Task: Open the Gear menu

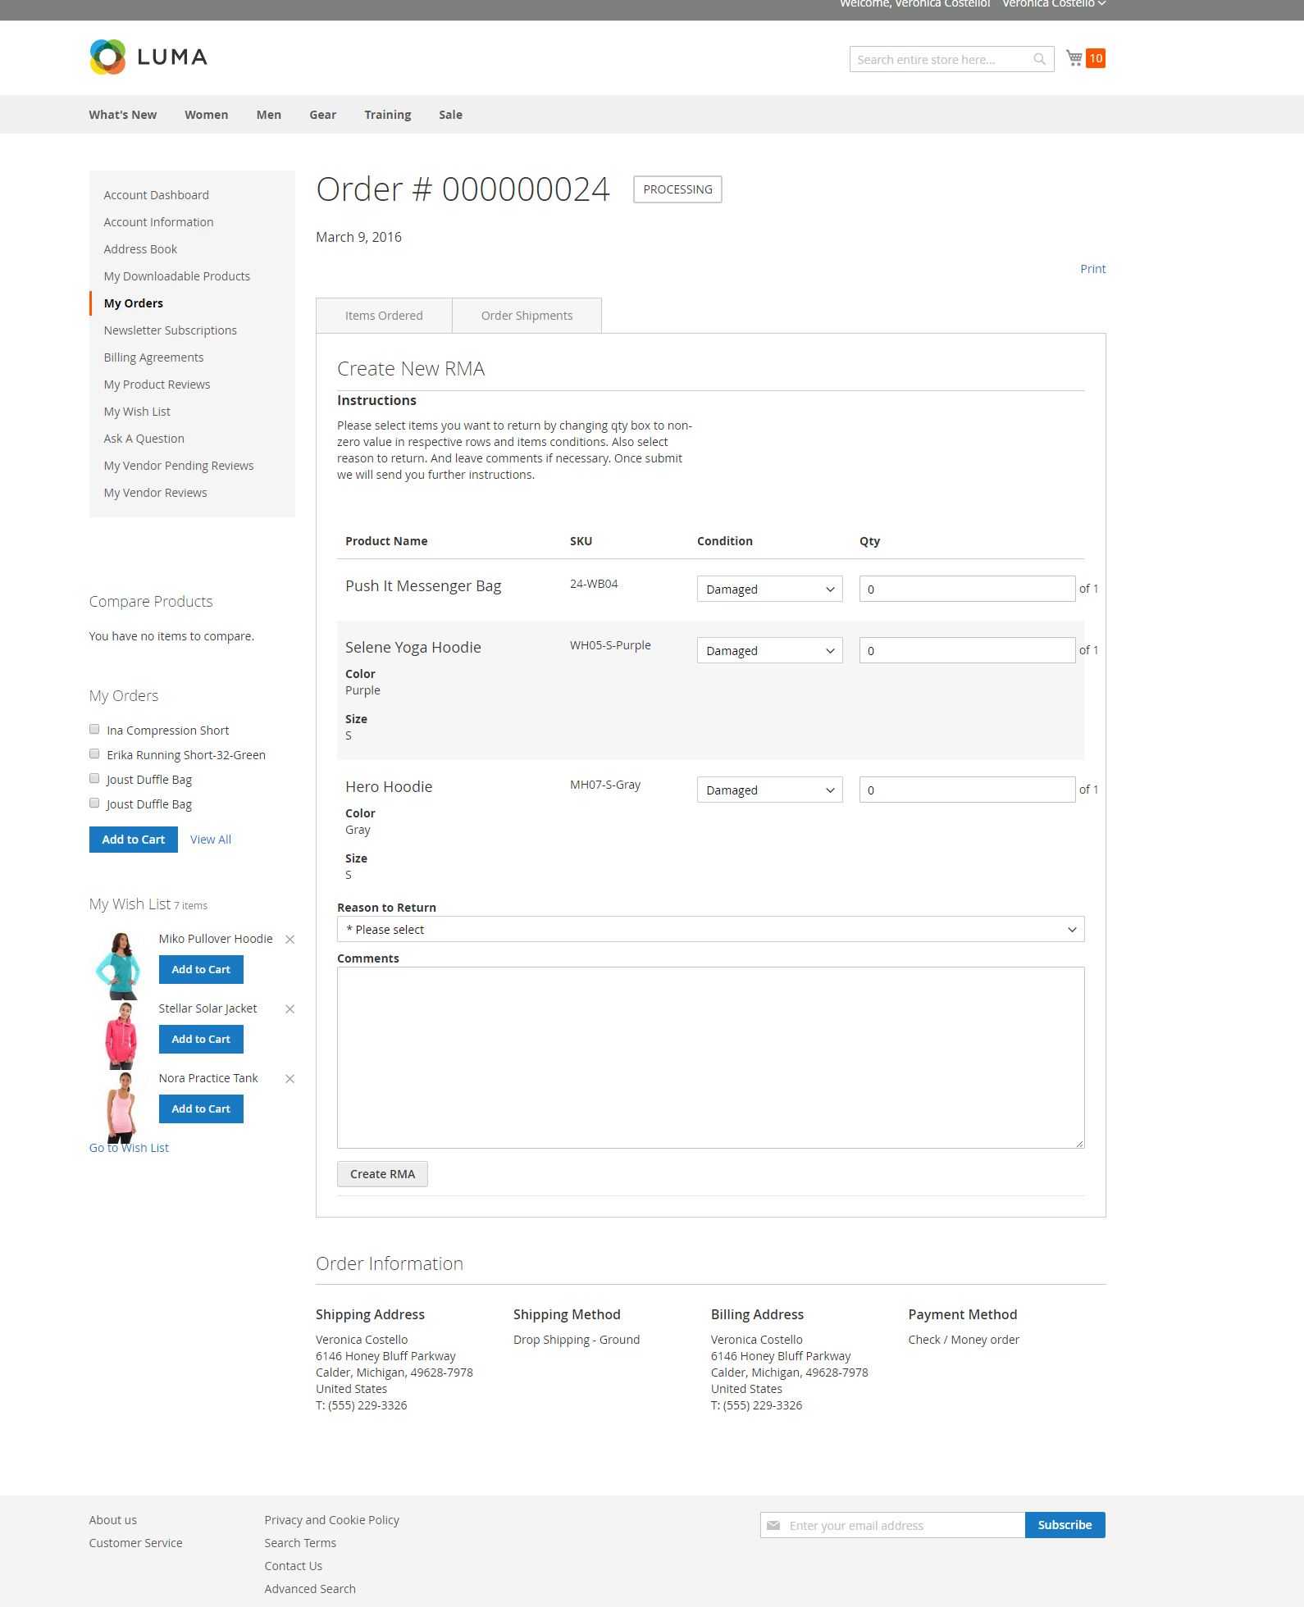Action: pos(323,115)
